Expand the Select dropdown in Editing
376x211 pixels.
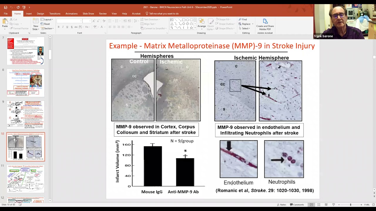244,28
